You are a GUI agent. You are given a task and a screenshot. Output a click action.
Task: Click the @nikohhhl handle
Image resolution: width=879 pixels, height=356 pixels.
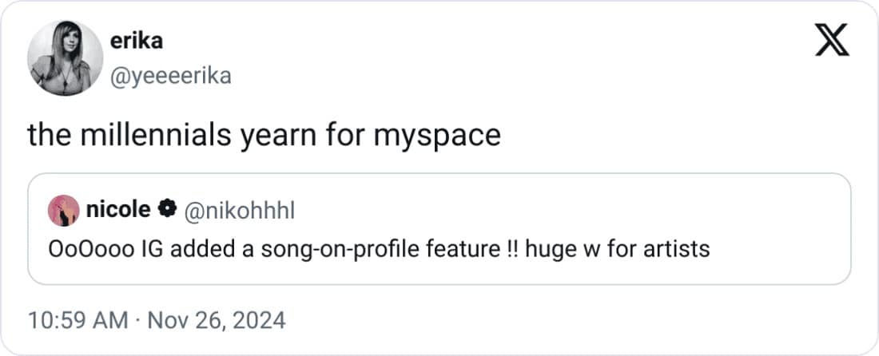[x=239, y=210]
